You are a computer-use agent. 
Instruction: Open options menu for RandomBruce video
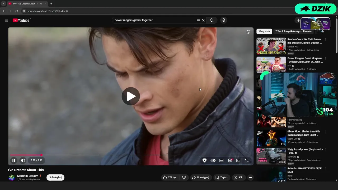click(326, 40)
